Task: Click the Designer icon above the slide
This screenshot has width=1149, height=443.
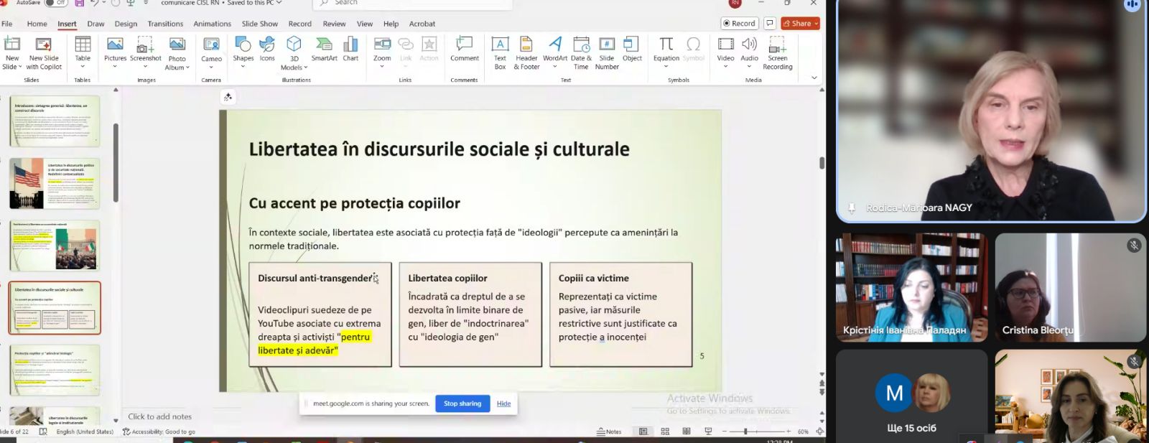Action: (228, 97)
